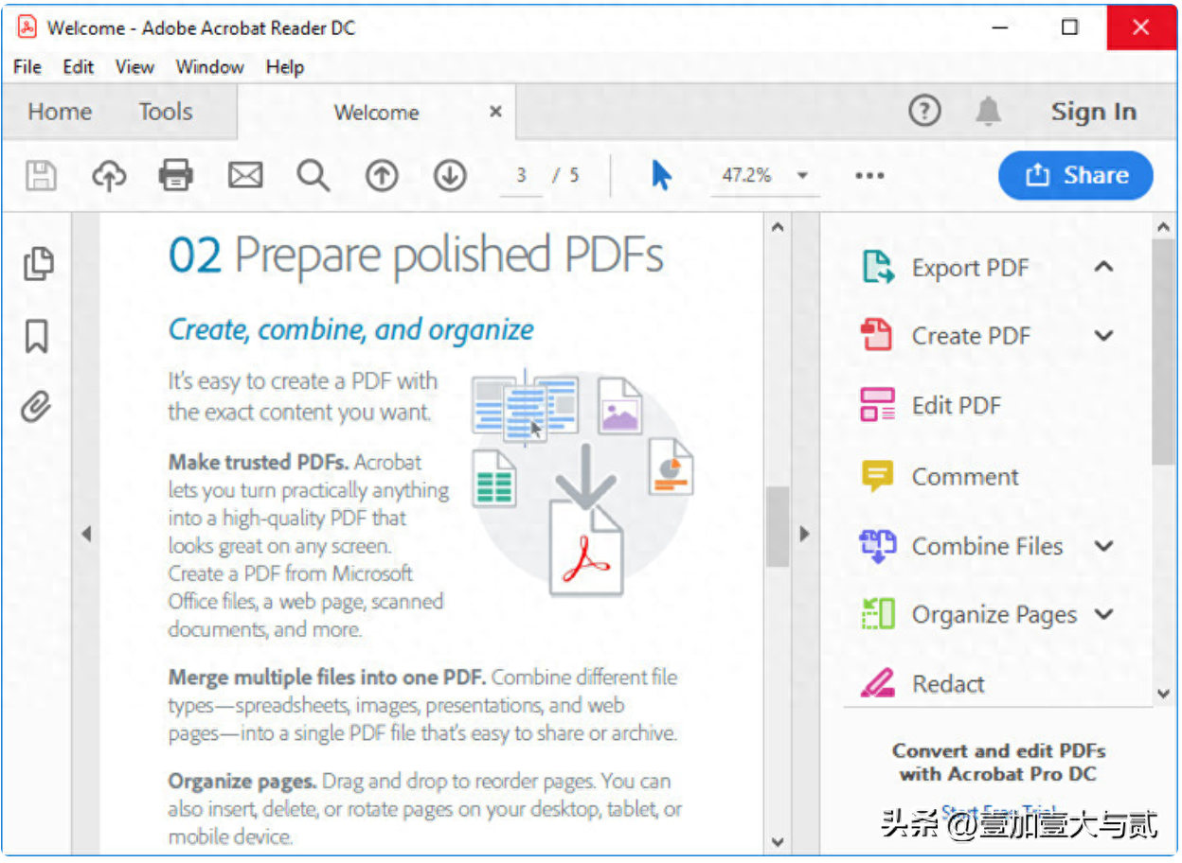1182x863 pixels.
Task: Upload to cloud via the cloud icon
Action: [x=109, y=175]
